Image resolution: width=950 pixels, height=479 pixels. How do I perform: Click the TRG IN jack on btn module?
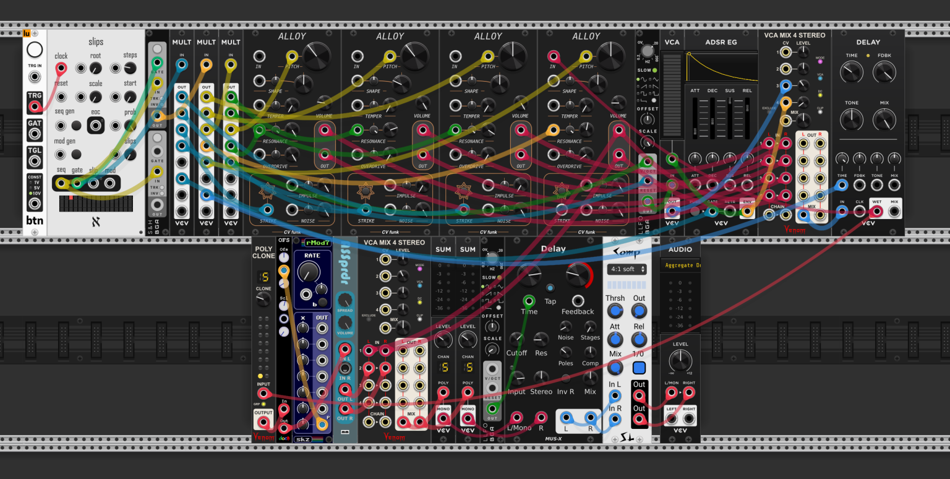35,77
